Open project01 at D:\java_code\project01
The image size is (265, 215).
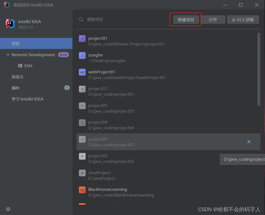[x=168, y=91]
